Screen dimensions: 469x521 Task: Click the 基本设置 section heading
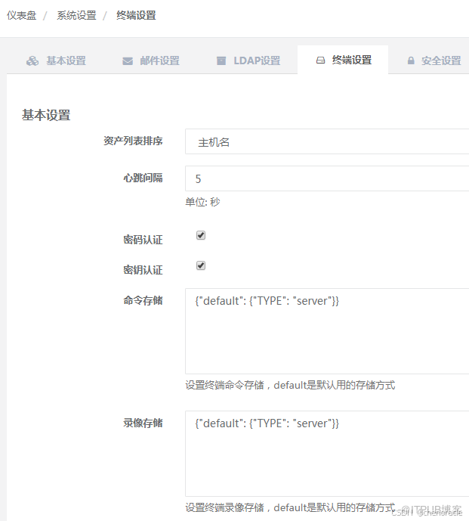(x=46, y=115)
